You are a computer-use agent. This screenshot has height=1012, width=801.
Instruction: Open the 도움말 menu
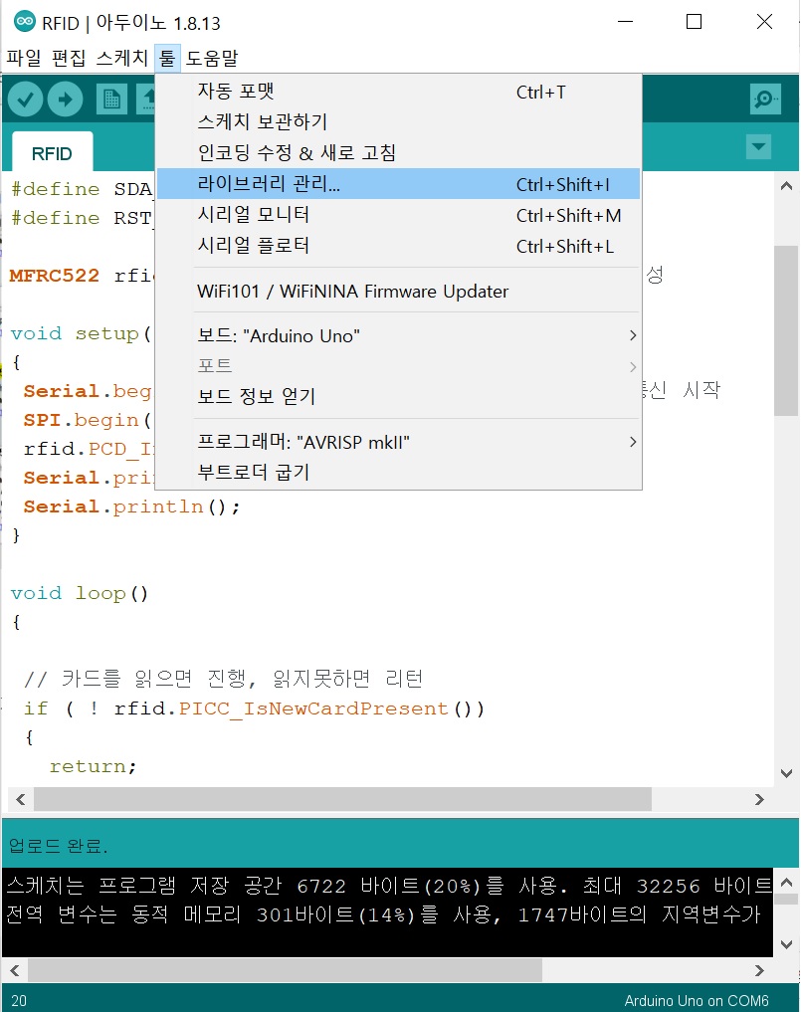[x=212, y=58]
